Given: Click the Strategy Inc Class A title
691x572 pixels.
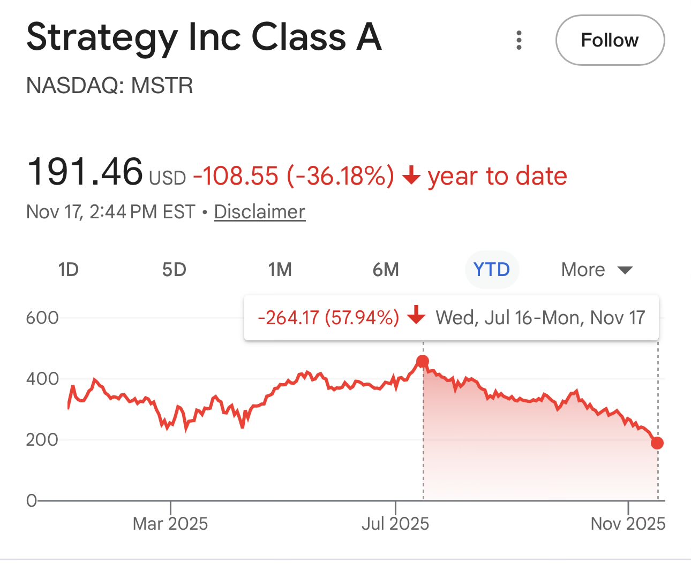Looking at the screenshot, I should [204, 37].
